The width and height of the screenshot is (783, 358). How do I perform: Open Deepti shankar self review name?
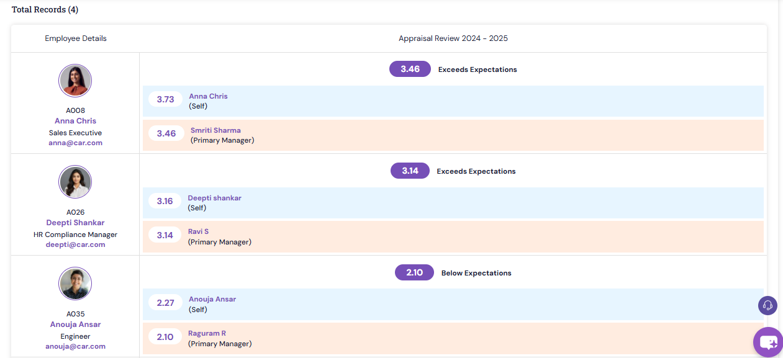point(214,198)
